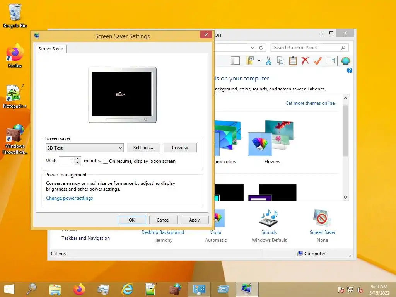Select the Firefox desktop shortcut
This screenshot has width=396, height=297.
15,56
